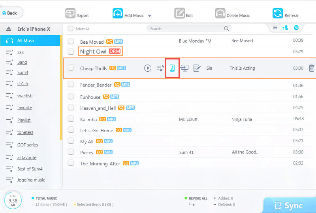
Task: Open the Add Music dropdown arrow
Action: [150, 16]
